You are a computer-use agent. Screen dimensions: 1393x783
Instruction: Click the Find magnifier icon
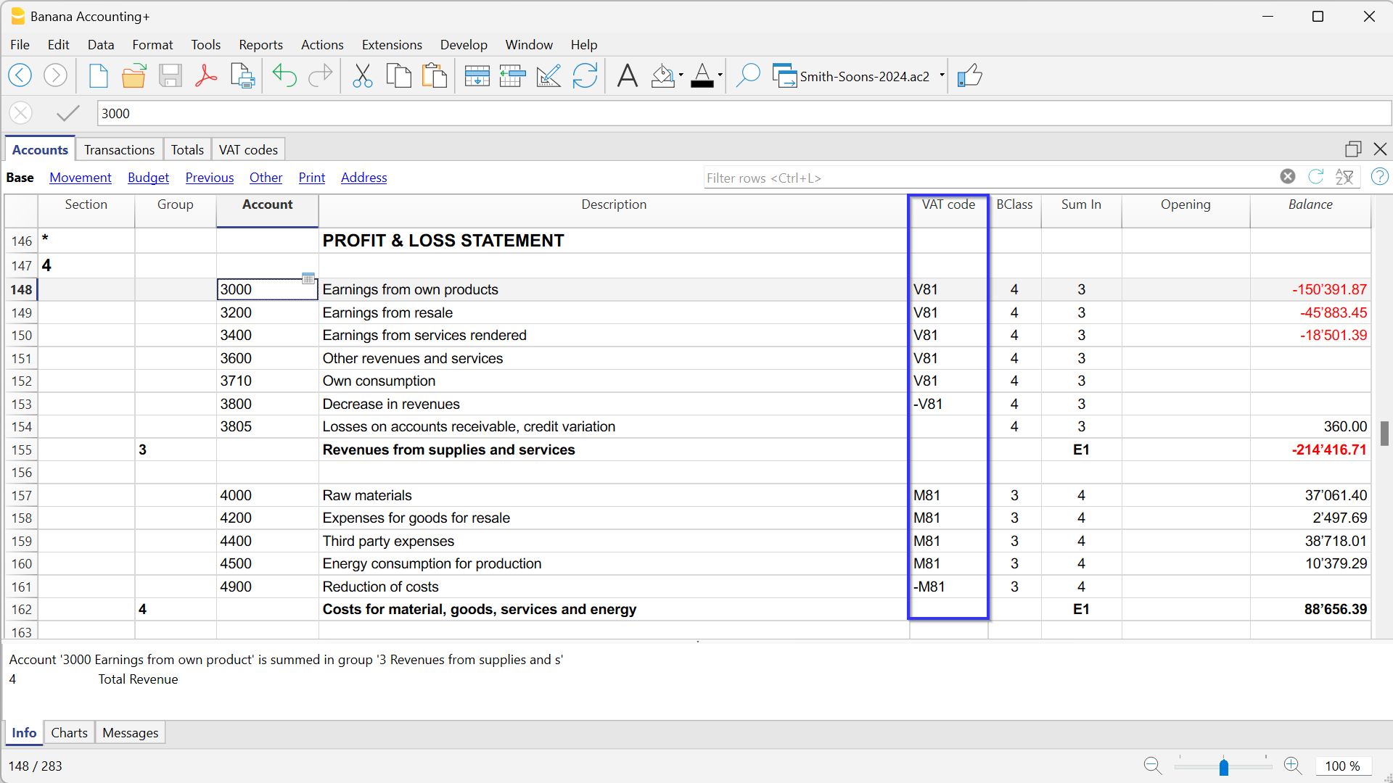click(x=747, y=76)
